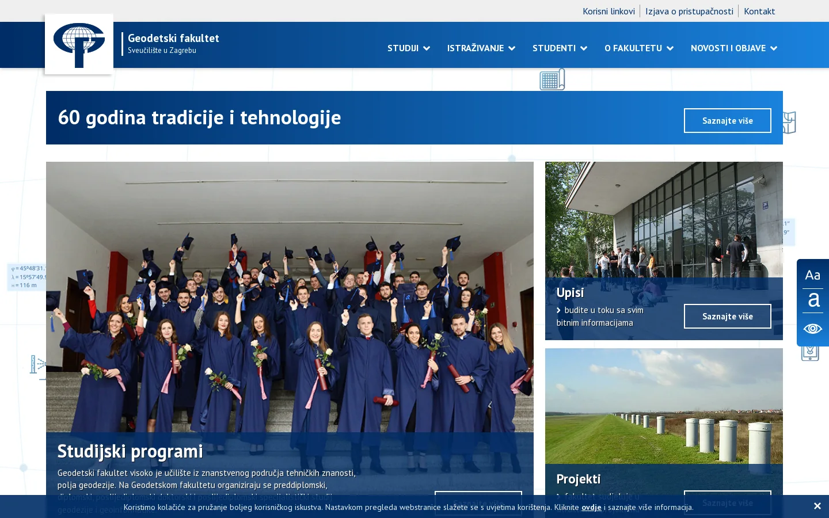Expand the STUDIJI dropdown menu

pyautogui.click(x=409, y=48)
